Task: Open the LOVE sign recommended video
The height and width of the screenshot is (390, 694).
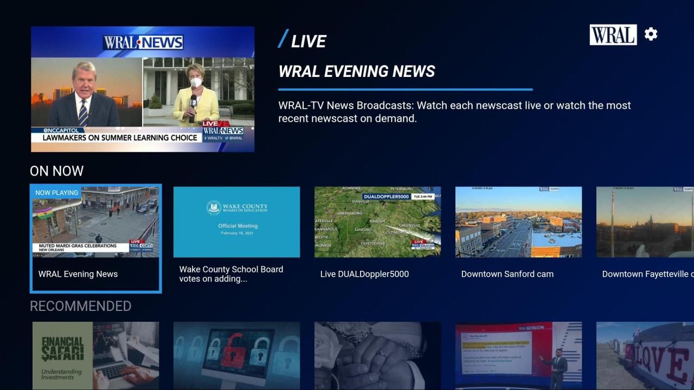Action: 645,355
